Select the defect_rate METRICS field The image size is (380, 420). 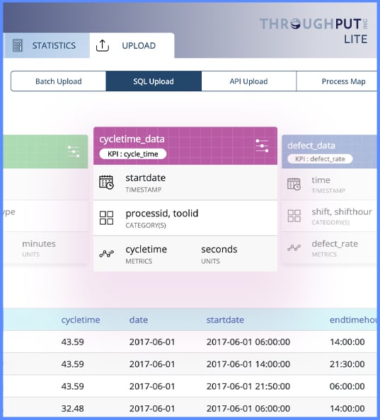tap(335, 248)
